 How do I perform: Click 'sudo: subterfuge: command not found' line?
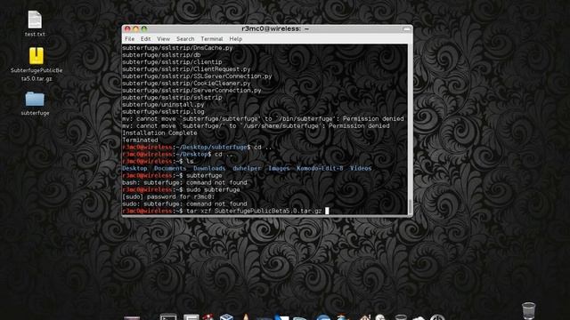point(184,204)
